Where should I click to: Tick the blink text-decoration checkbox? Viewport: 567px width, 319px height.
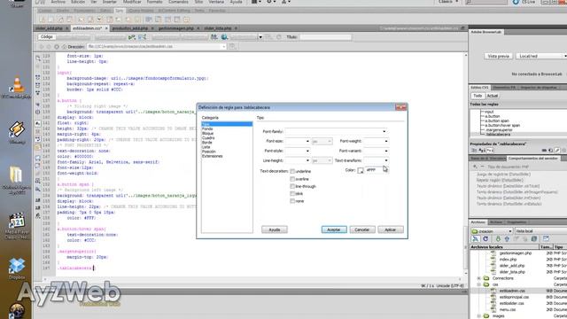click(292, 194)
